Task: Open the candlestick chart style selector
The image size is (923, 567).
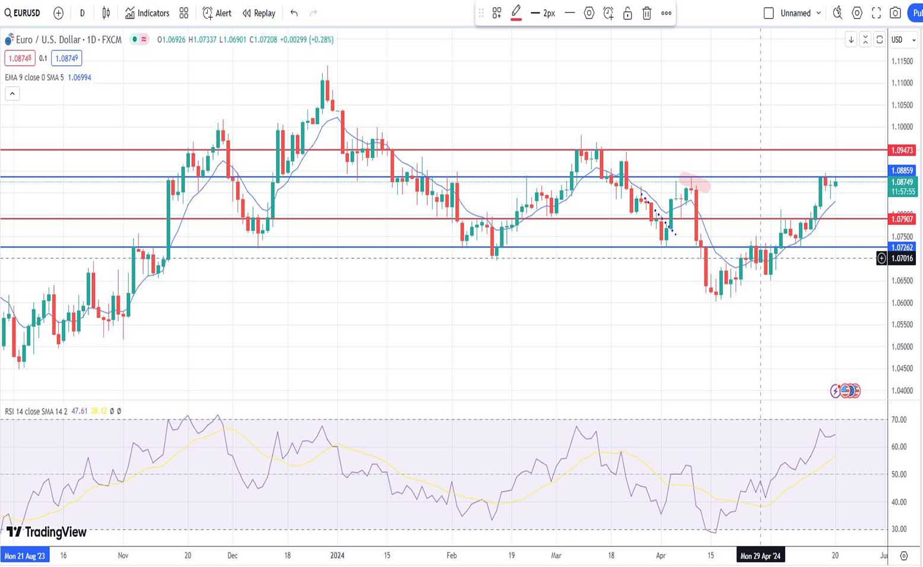Action: coord(106,13)
